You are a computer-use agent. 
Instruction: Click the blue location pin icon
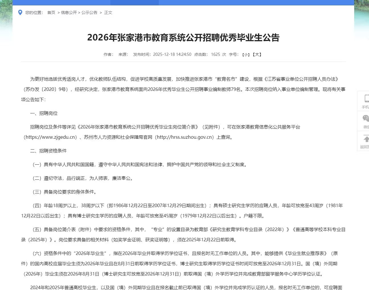pos(20,12)
